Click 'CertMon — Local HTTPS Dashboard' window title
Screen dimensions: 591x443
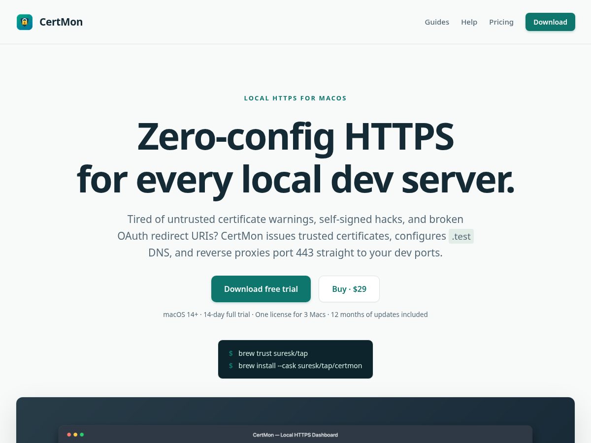[295, 435]
